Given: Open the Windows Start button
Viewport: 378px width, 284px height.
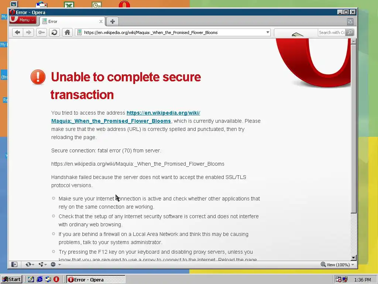Looking at the screenshot, I should (x=11, y=280).
